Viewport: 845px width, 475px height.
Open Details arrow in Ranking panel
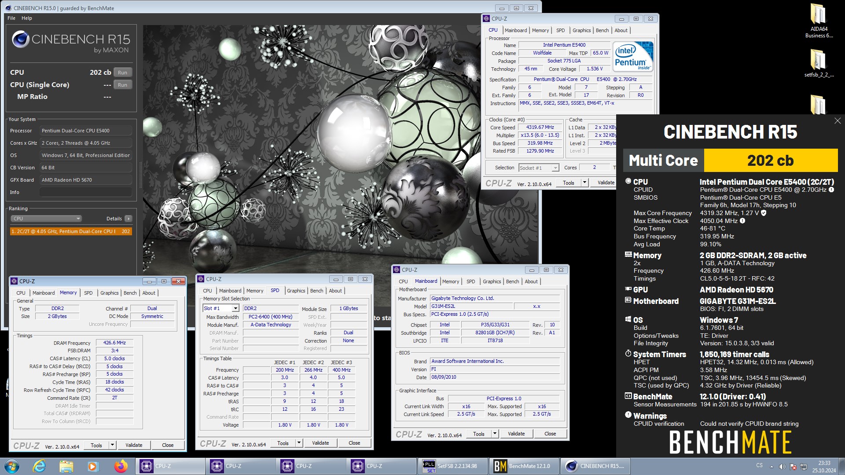tap(128, 219)
